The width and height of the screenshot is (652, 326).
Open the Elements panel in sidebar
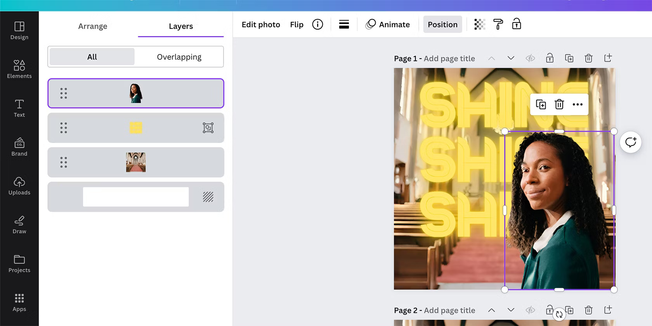[x=19, y=69]
